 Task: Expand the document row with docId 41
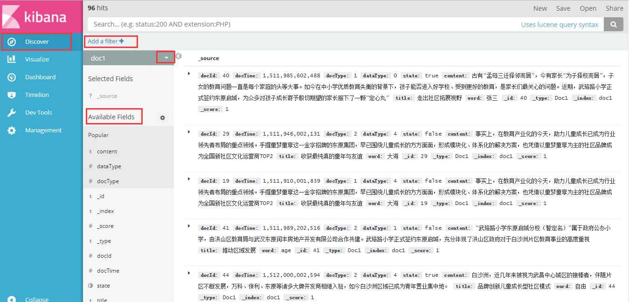click(189, 226)
